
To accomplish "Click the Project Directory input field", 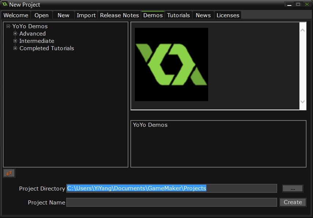I will tap(172, 188).
